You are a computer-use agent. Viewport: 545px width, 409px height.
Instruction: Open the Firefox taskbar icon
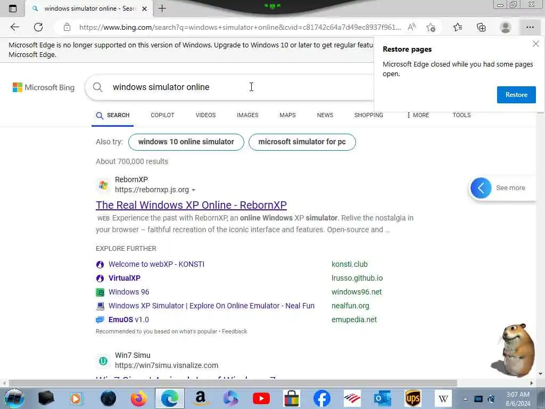(139, 398)
